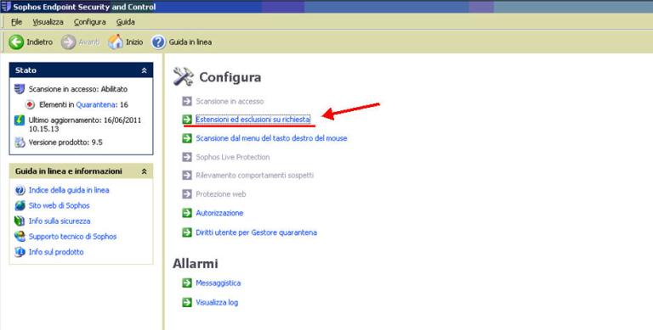
Task: Click the help icon beside Indice della guida
Action: [20, 190]
